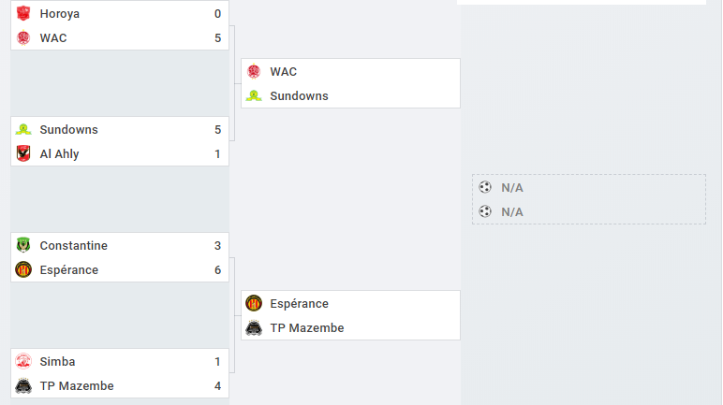Screen dimensions: 723x405
Task: Click the Sundowns logo in the semi-final box
Action: (x=254, y=95)
